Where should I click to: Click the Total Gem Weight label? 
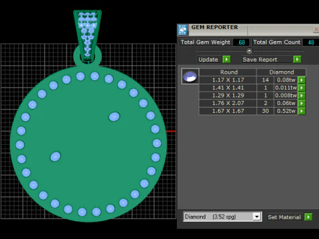(205, 42)
